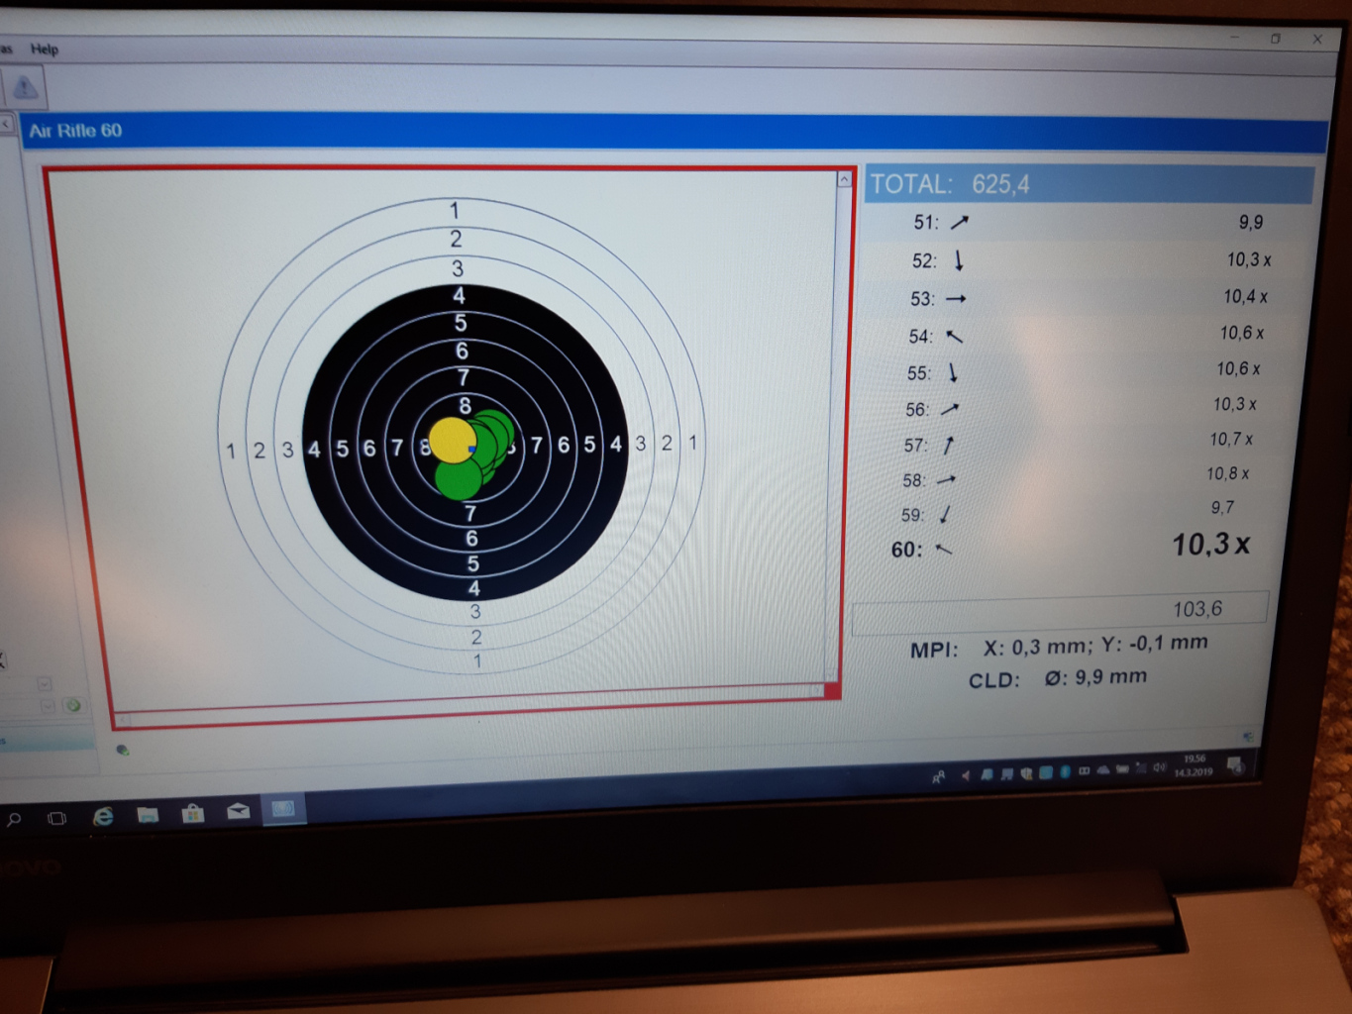
Task: Collapse the left side panel arrow
Action: pyautogui.click(x=6, y=125)
